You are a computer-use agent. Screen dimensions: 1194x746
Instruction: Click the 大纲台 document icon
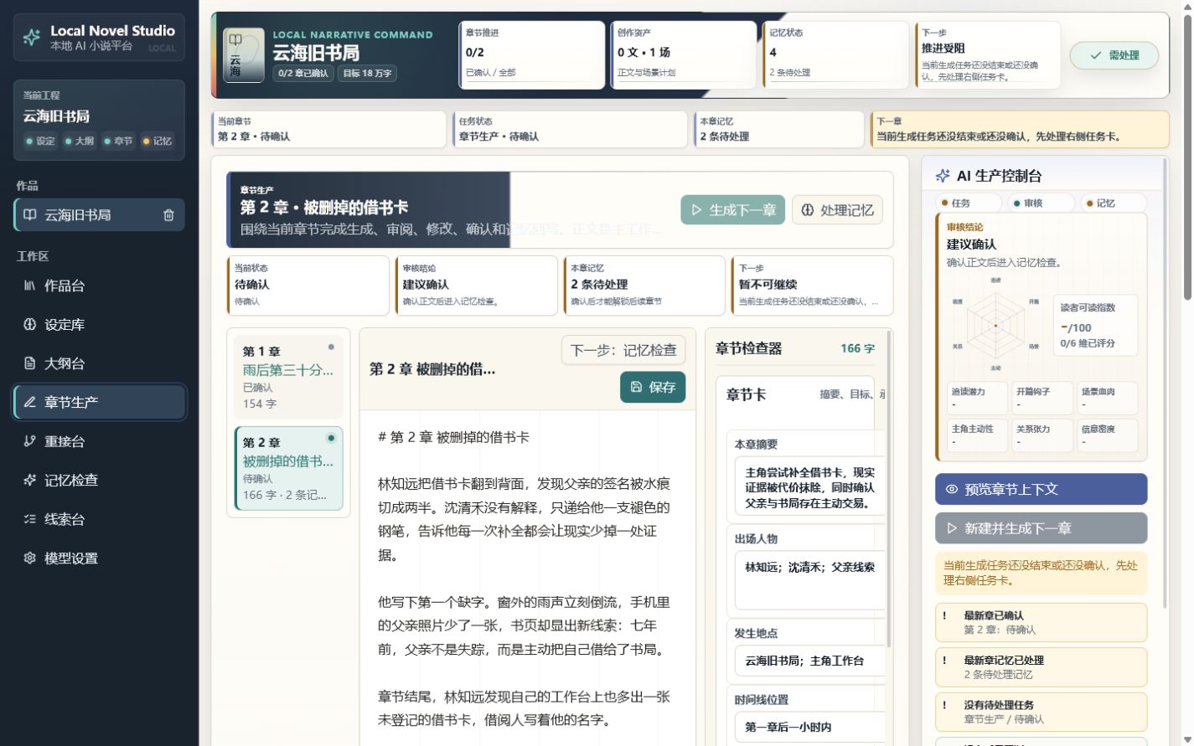click(x=29, y=363)
